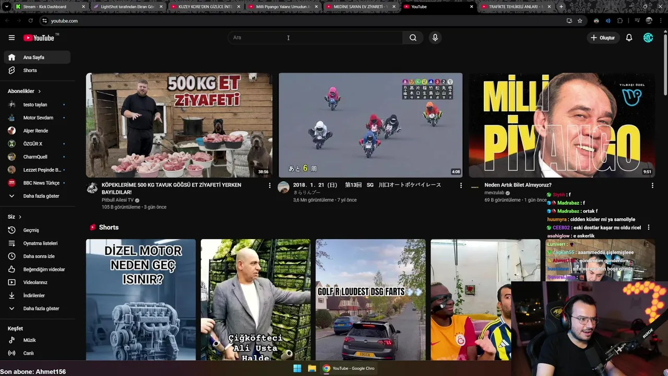Open Lezzet Peşinde subscription
This screenshot has height=376, width=668.
(x=37, y=170)
